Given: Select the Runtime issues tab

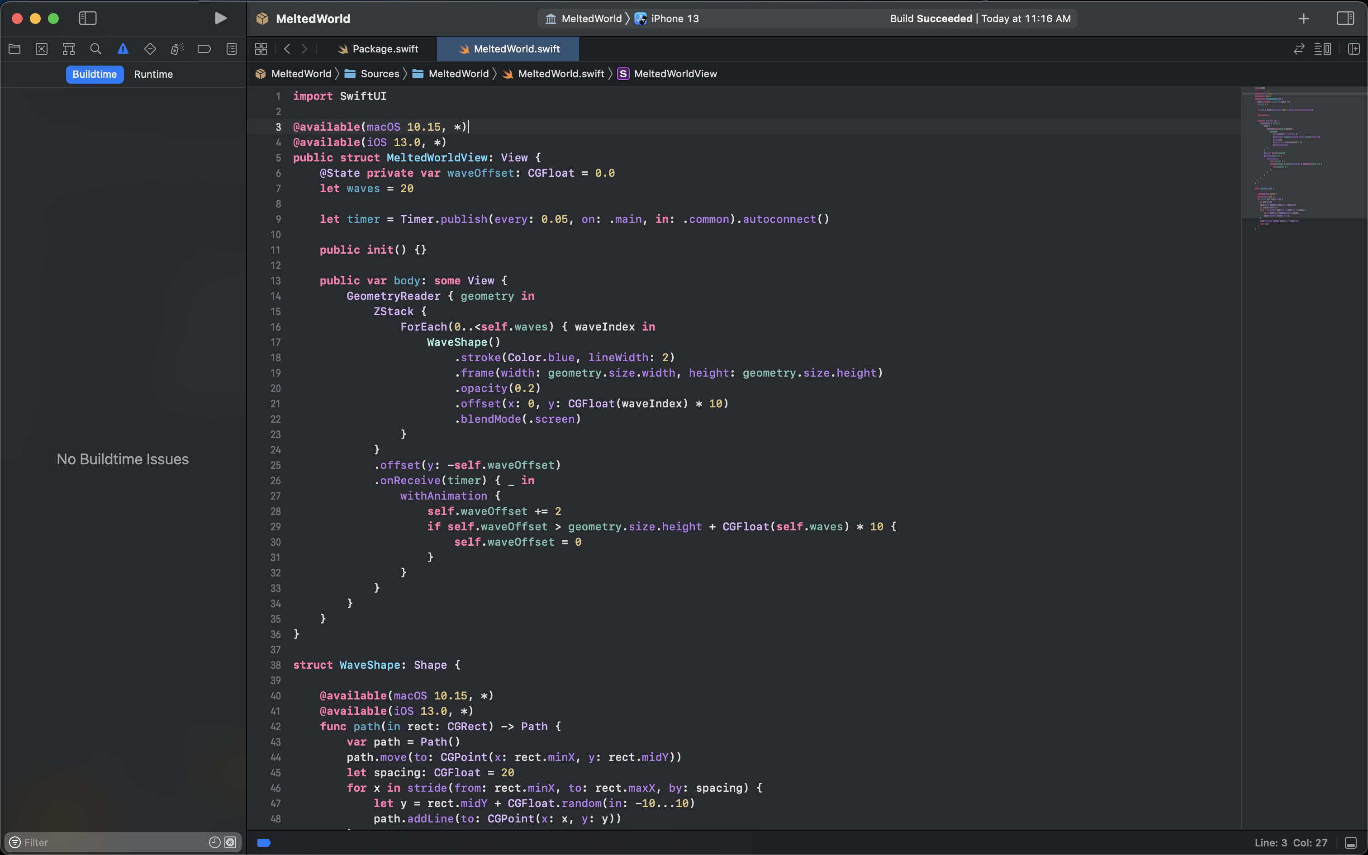Looking at the screenshot, I should tap(153, 74).
